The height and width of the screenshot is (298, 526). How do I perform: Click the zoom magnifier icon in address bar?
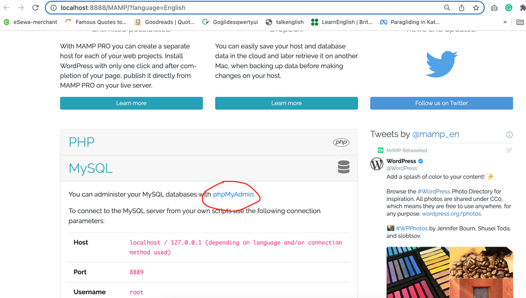447,8
